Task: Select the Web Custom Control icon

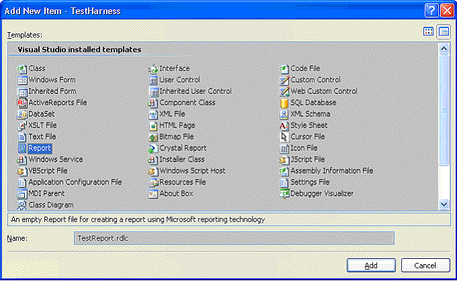Action: tap(284, 91)
